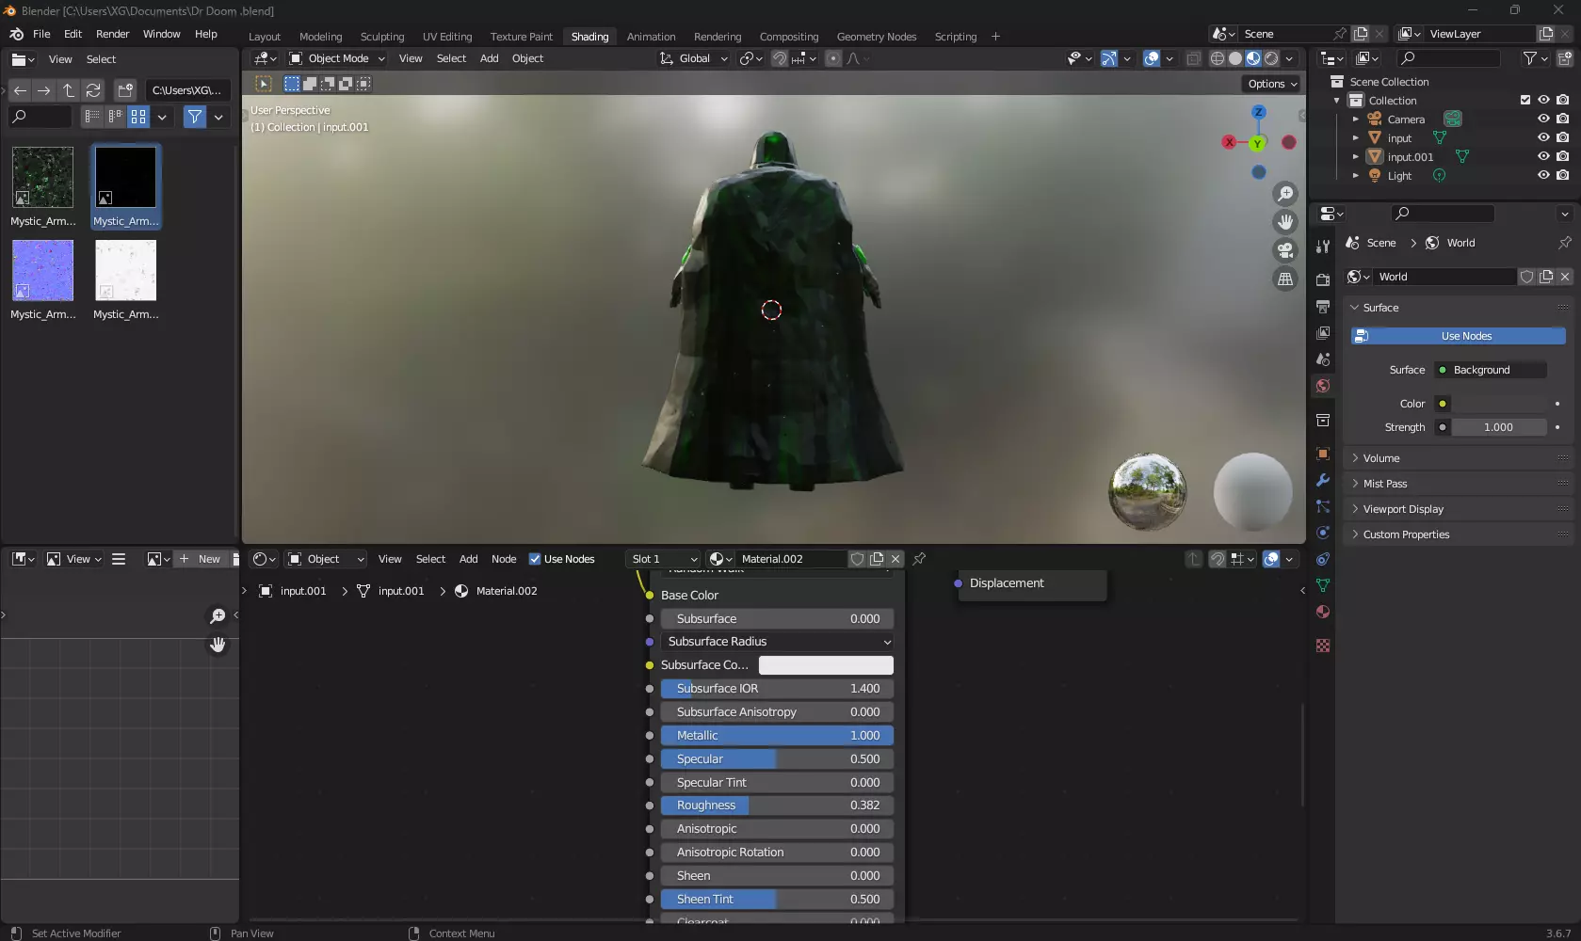Image resolution: width=1581 pixels, height=941 pixels.
Task: Switch to the Modeling workspace tab
Action: tap(320, 37)
